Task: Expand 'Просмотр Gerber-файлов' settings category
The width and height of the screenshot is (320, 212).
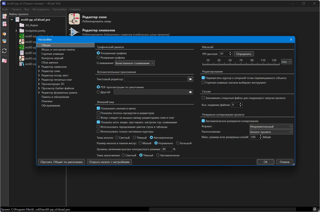Action: 39,88
